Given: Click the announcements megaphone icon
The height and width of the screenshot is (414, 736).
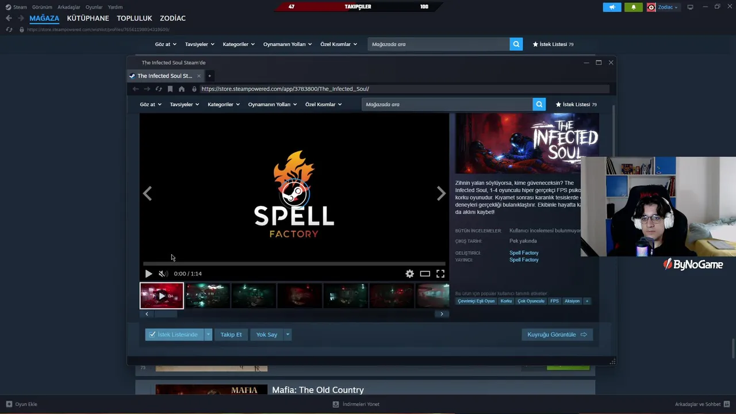Looking at the screenshot, I should tap(612, 7).
